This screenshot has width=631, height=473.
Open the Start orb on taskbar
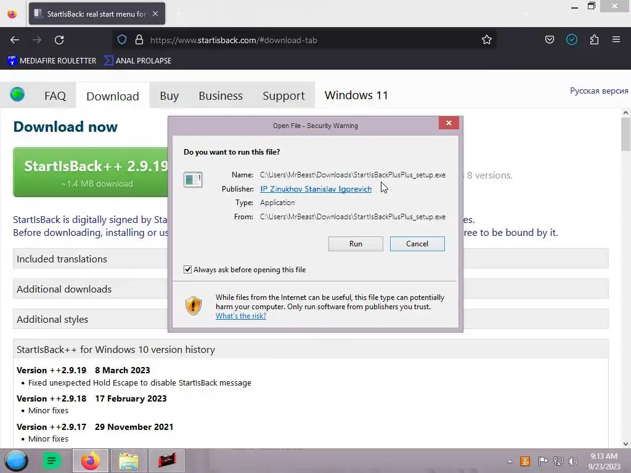[16, 461]
